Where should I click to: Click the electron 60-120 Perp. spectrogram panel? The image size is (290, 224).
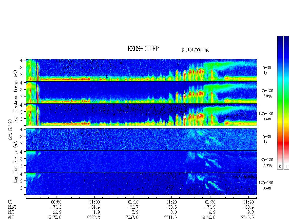(141, 92)
